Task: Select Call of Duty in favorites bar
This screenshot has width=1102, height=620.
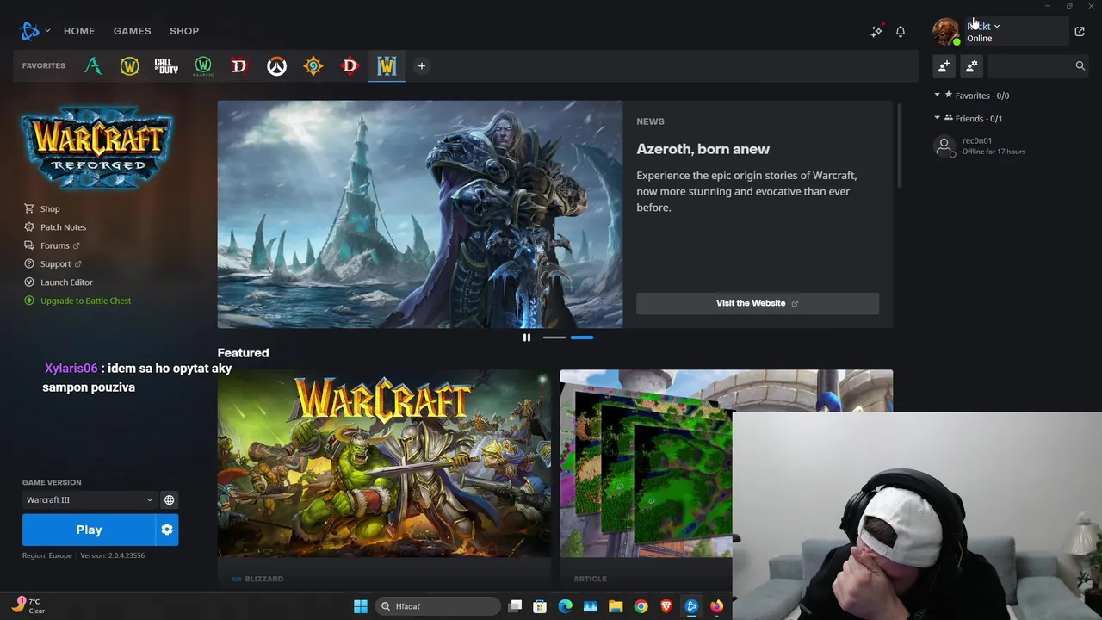Action: coord(166,65)
